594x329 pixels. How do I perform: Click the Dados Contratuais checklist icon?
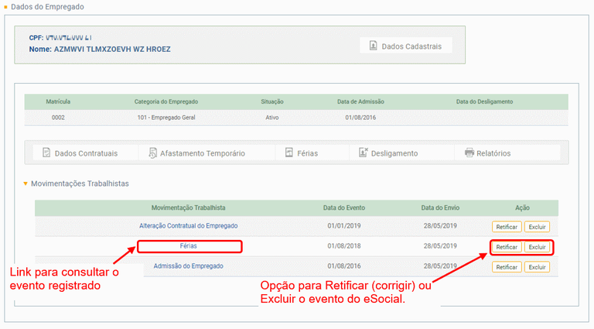[x=46, y=153]
